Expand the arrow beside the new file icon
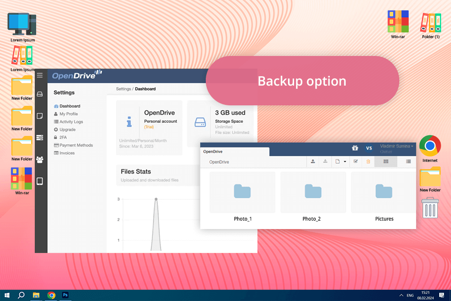This screenshot has height=301, width=451. pyautogui.click(x=345, y=162)
